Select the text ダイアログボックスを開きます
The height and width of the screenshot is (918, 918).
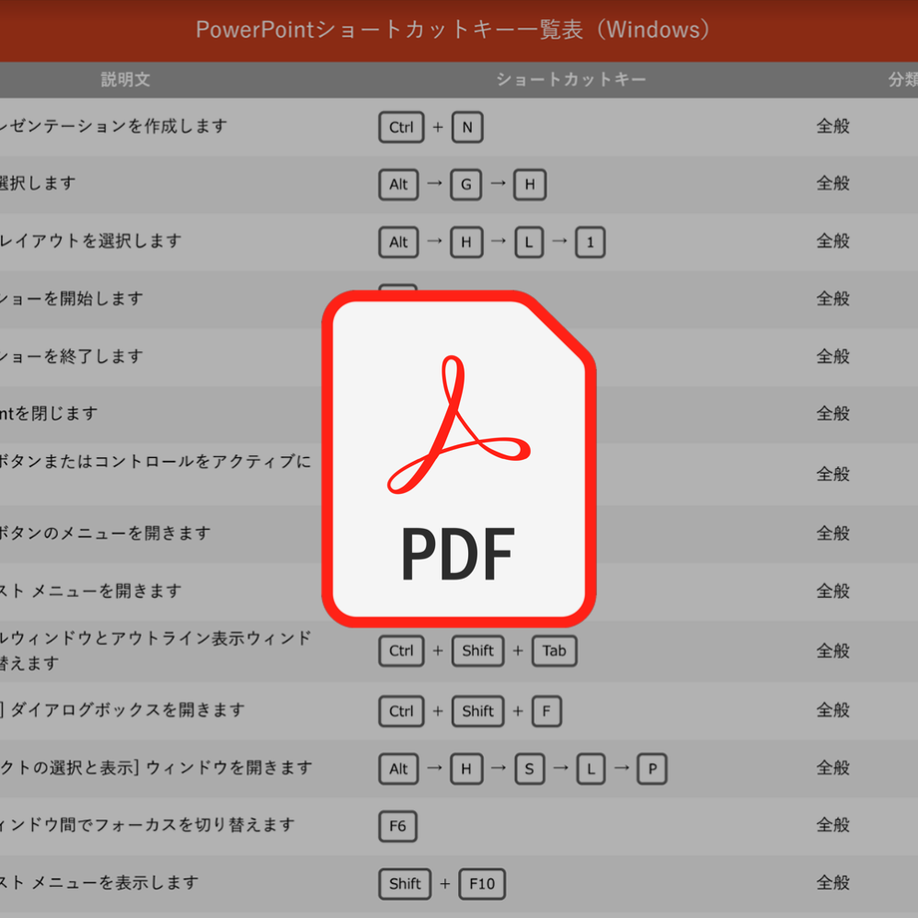128,710
